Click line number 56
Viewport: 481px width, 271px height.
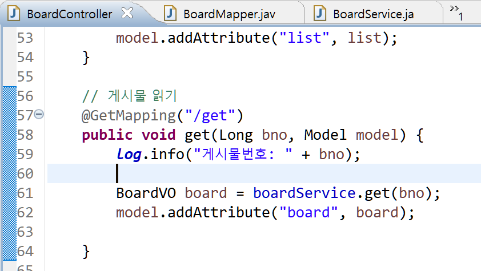(x=25, y=96)
